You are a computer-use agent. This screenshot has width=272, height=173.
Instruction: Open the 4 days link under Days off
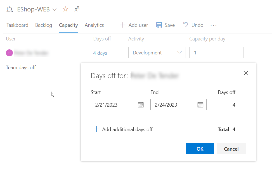point(100,53)
